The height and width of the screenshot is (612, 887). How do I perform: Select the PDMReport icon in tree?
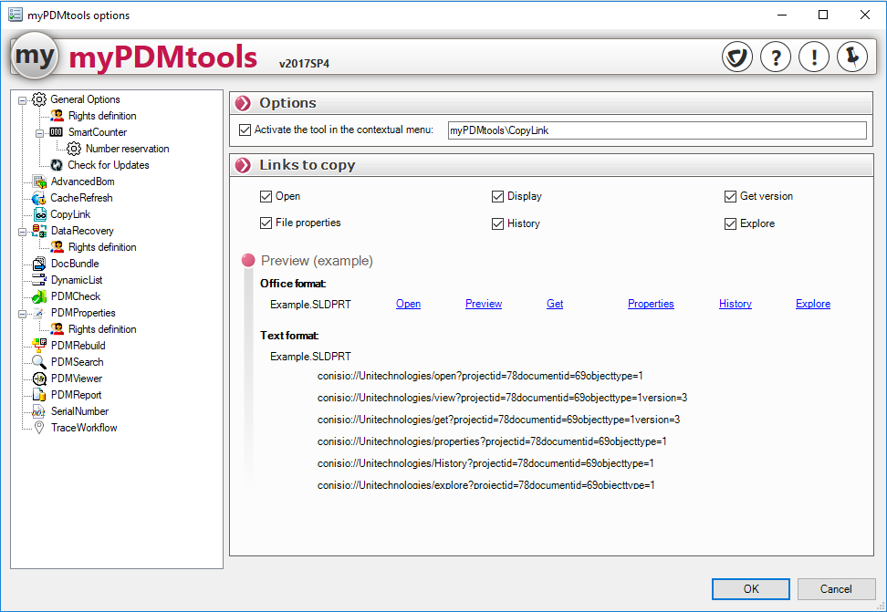(x=39, y=395)
